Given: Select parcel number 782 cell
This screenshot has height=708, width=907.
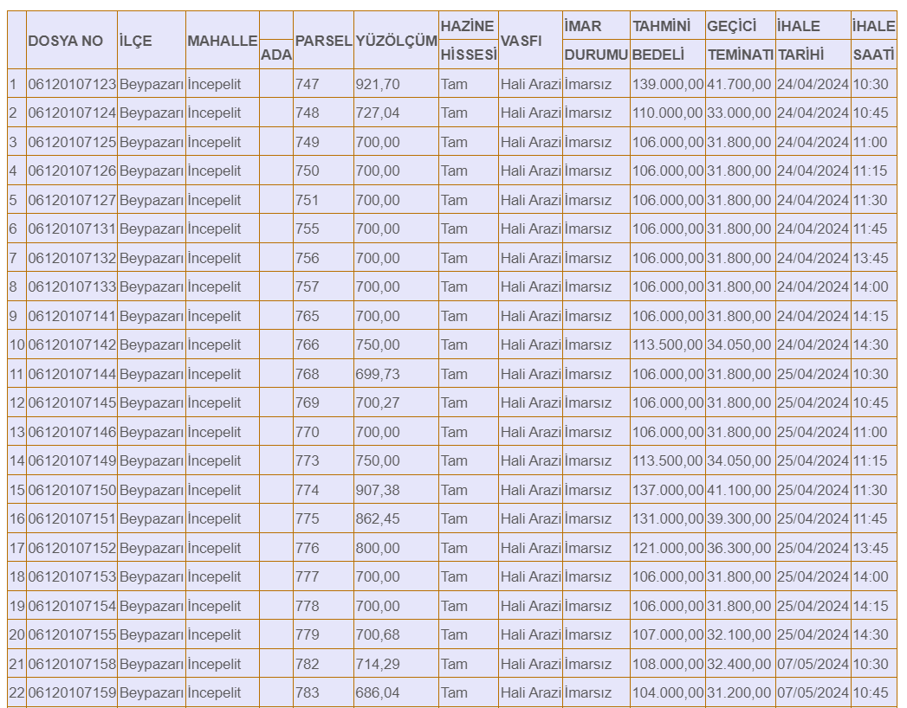Looking at the screenshot, I should pos(308,665).
